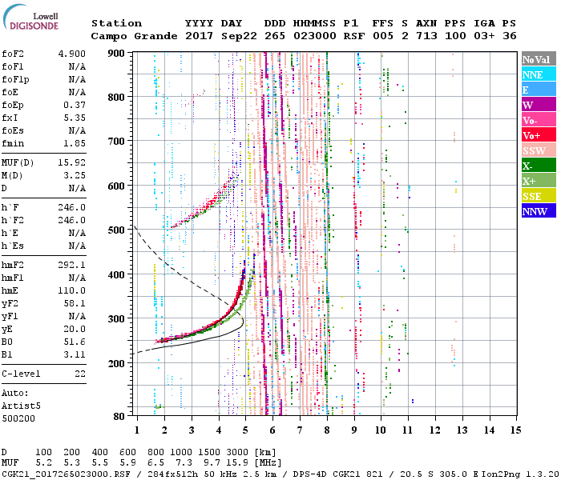
Task: Click the Vo+ red legend swatch
Action: [539, 135]
